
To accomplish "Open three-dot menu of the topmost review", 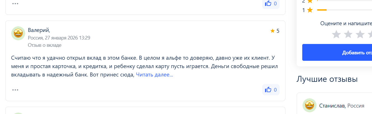I will click(x=15, y=4).
